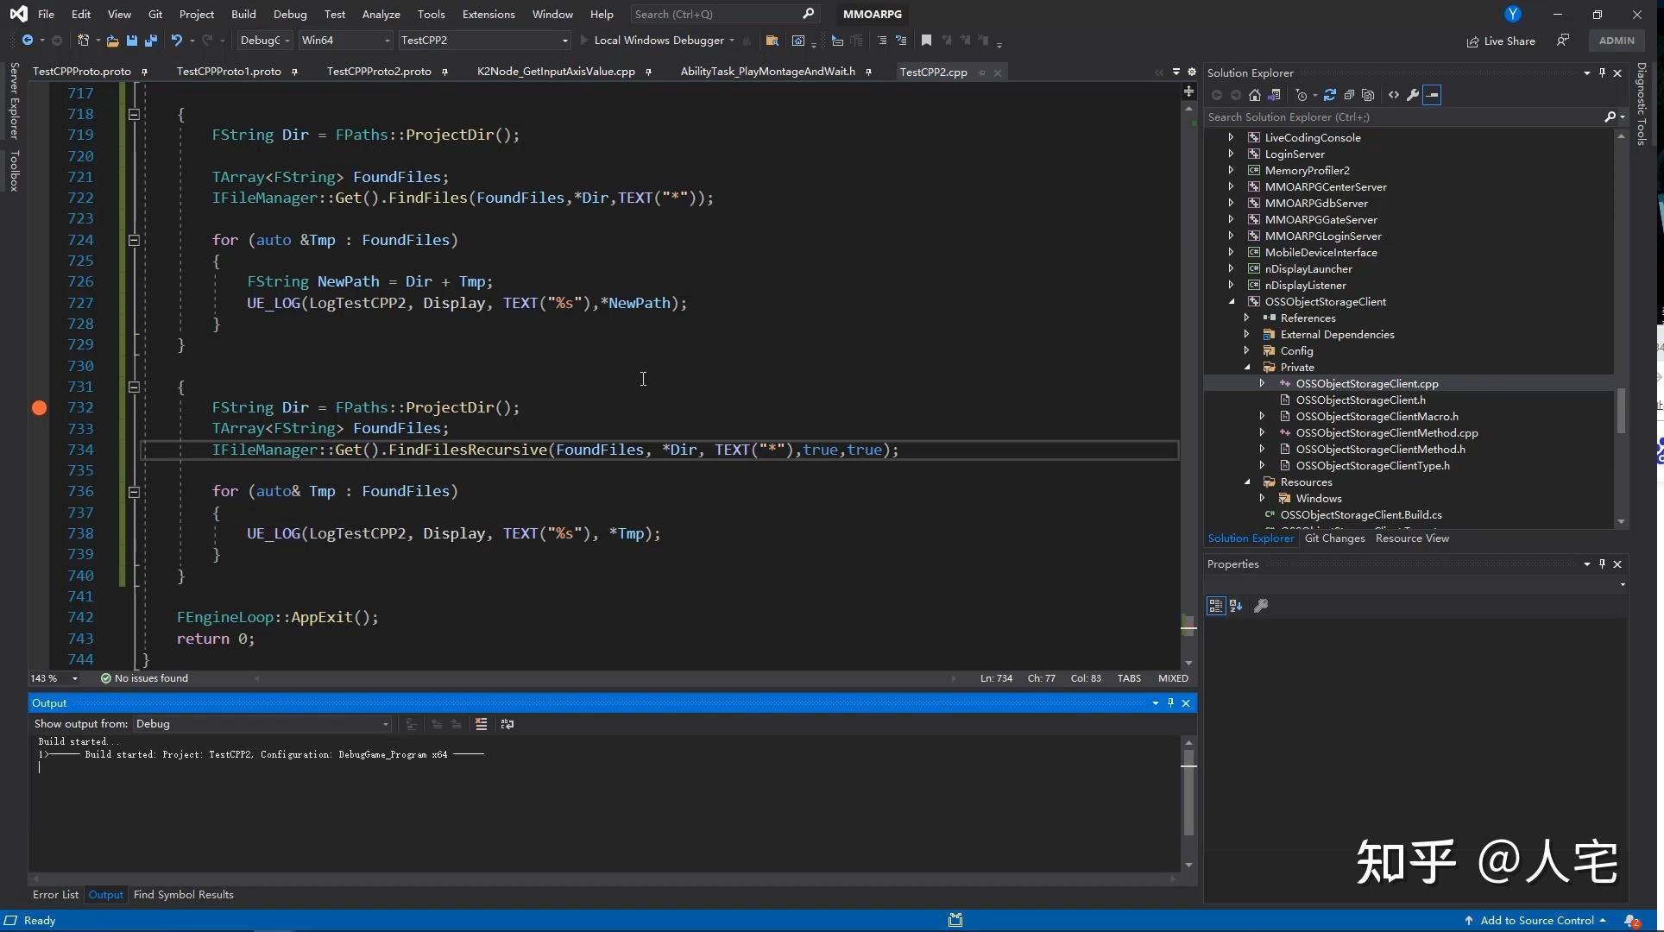The image size is (1664, 932).
Task: Open the Build menu
Action: click(243, 15)
